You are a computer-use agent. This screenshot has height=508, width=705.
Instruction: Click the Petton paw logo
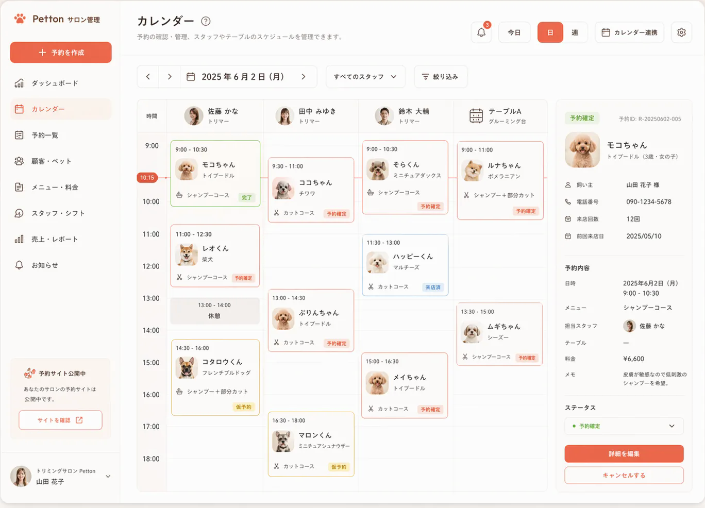(20, 19)
